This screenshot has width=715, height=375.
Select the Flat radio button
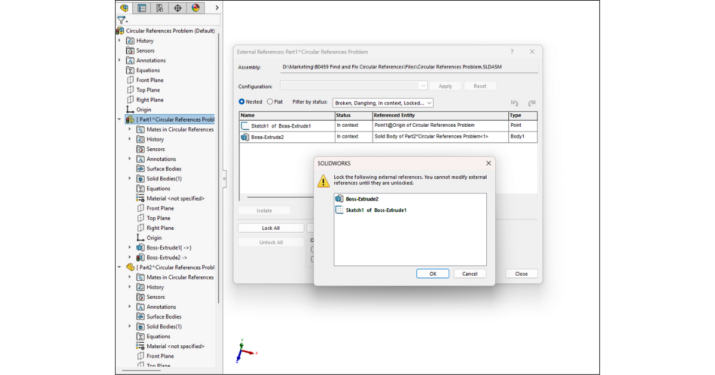point(270,102)
